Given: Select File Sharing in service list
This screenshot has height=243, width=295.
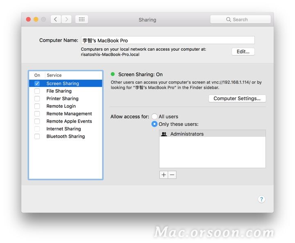Looking at the screenshot, I should click(66, 91).
